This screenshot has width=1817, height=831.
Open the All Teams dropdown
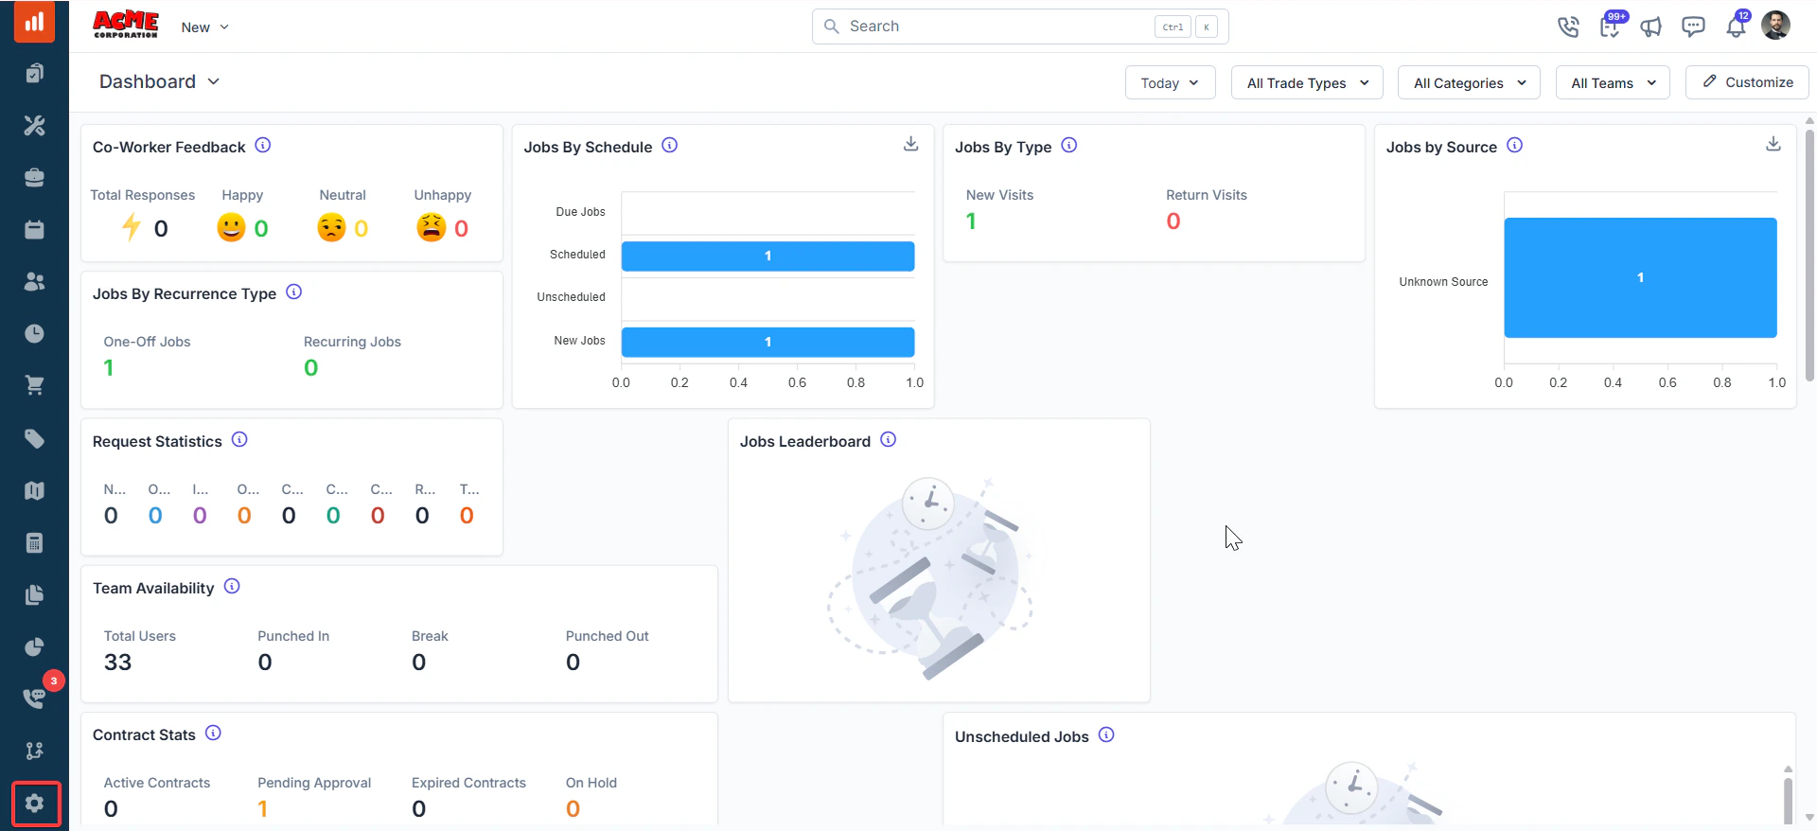pyautogui.click(x=1613, y=82)
